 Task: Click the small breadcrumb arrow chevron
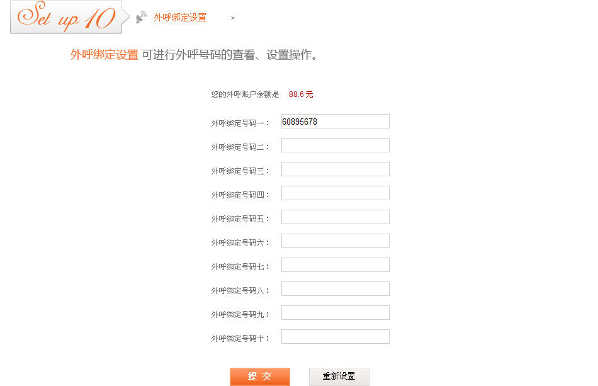pyautogui.click(x=233, y=18)
